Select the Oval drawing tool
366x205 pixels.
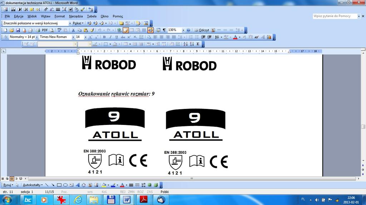point(65,185)
